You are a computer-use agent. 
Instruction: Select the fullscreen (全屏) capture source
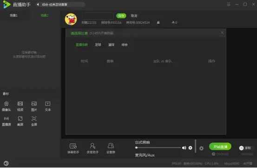tap(34, 121)
